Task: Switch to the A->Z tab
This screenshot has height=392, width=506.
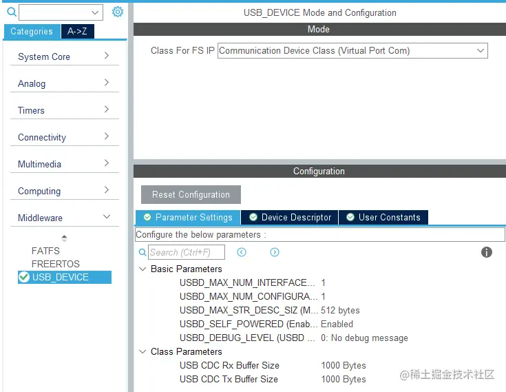Action: pos(77,31)
